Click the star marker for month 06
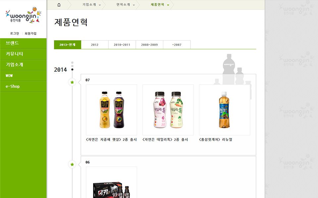The width and height of the screenshot is (318, 198). pos(72,164)
